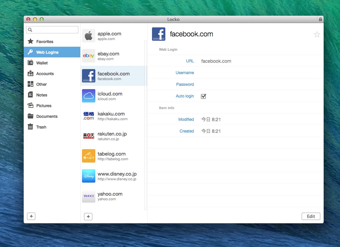The image size is (340, 247).
Task: Click the Password field label
Action: (x=185, y=84)
